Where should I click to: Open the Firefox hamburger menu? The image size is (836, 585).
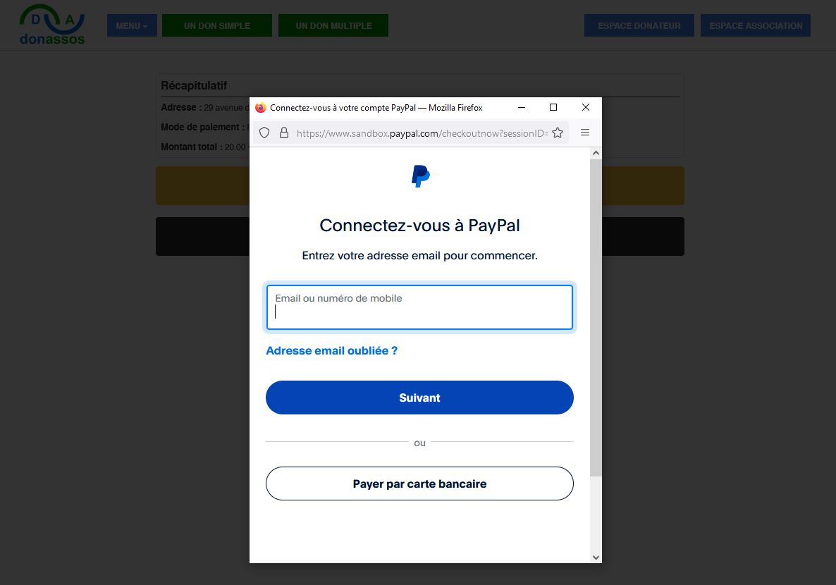[585, 133]
